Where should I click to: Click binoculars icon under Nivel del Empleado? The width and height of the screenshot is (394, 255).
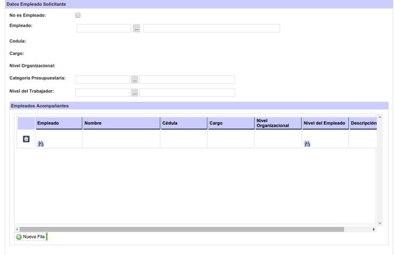[x=307, y=144]
